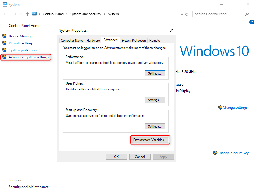This screenshot has width=255, height=195.
Task: Switch to the System Protection tab
Action: [133, 41]
